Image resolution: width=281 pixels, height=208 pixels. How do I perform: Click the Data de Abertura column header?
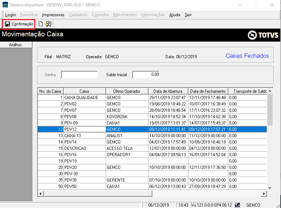click(168, 91)
